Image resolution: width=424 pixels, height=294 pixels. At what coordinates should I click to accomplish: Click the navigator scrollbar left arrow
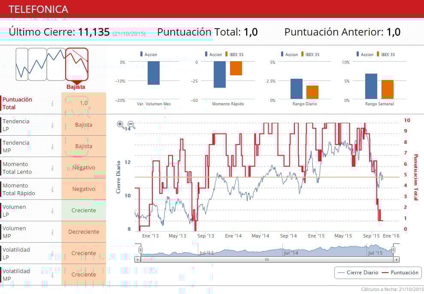point(138,260)
